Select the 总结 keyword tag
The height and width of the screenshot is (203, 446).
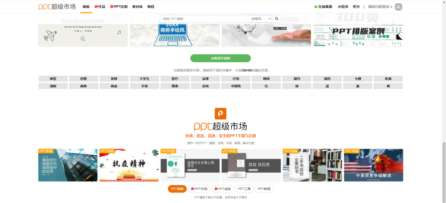[205, 86]
